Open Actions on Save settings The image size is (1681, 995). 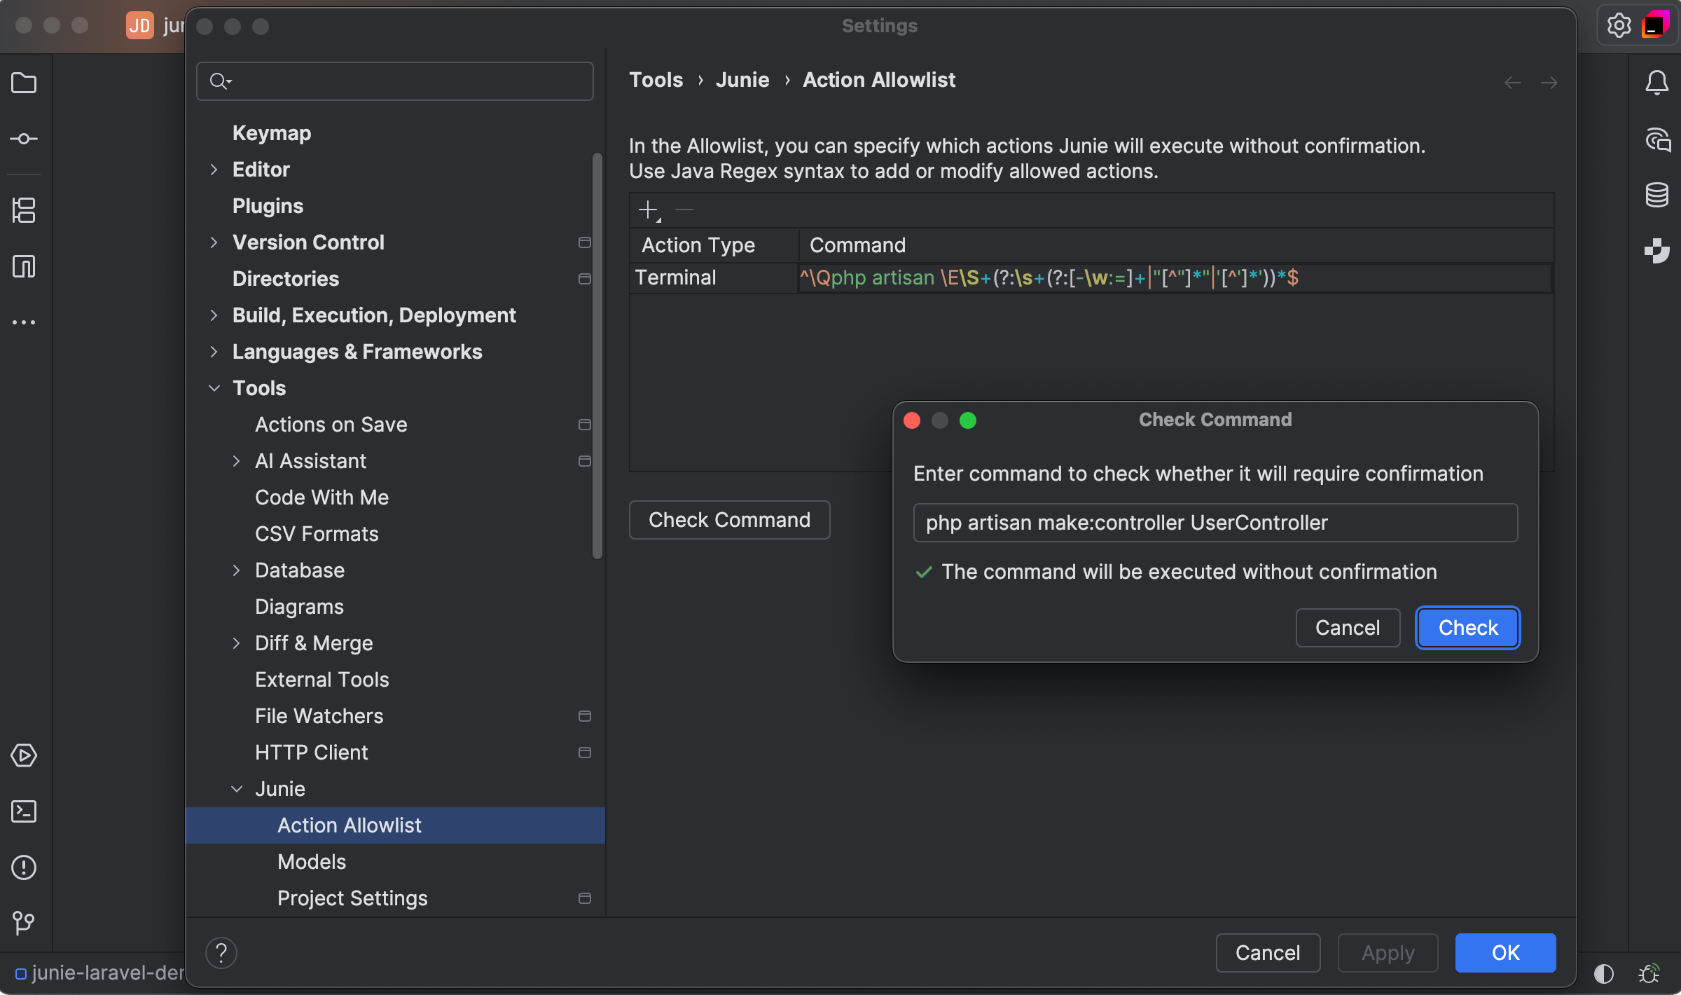click(x=331, y=425)
